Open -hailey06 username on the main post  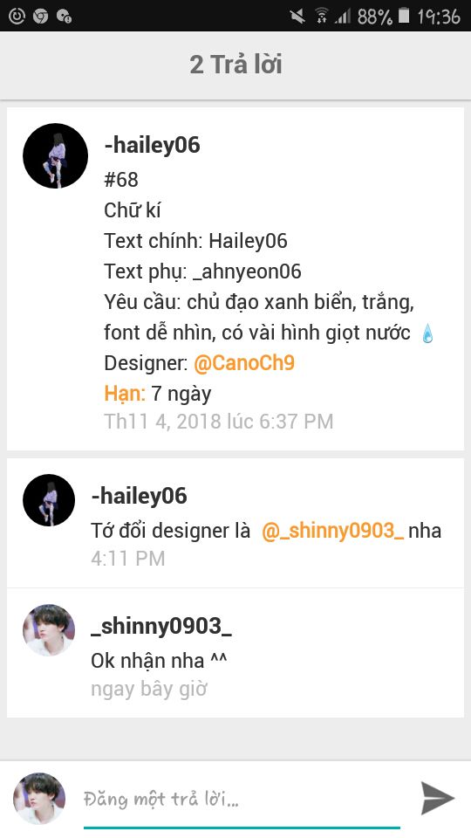tap(152, 145)
